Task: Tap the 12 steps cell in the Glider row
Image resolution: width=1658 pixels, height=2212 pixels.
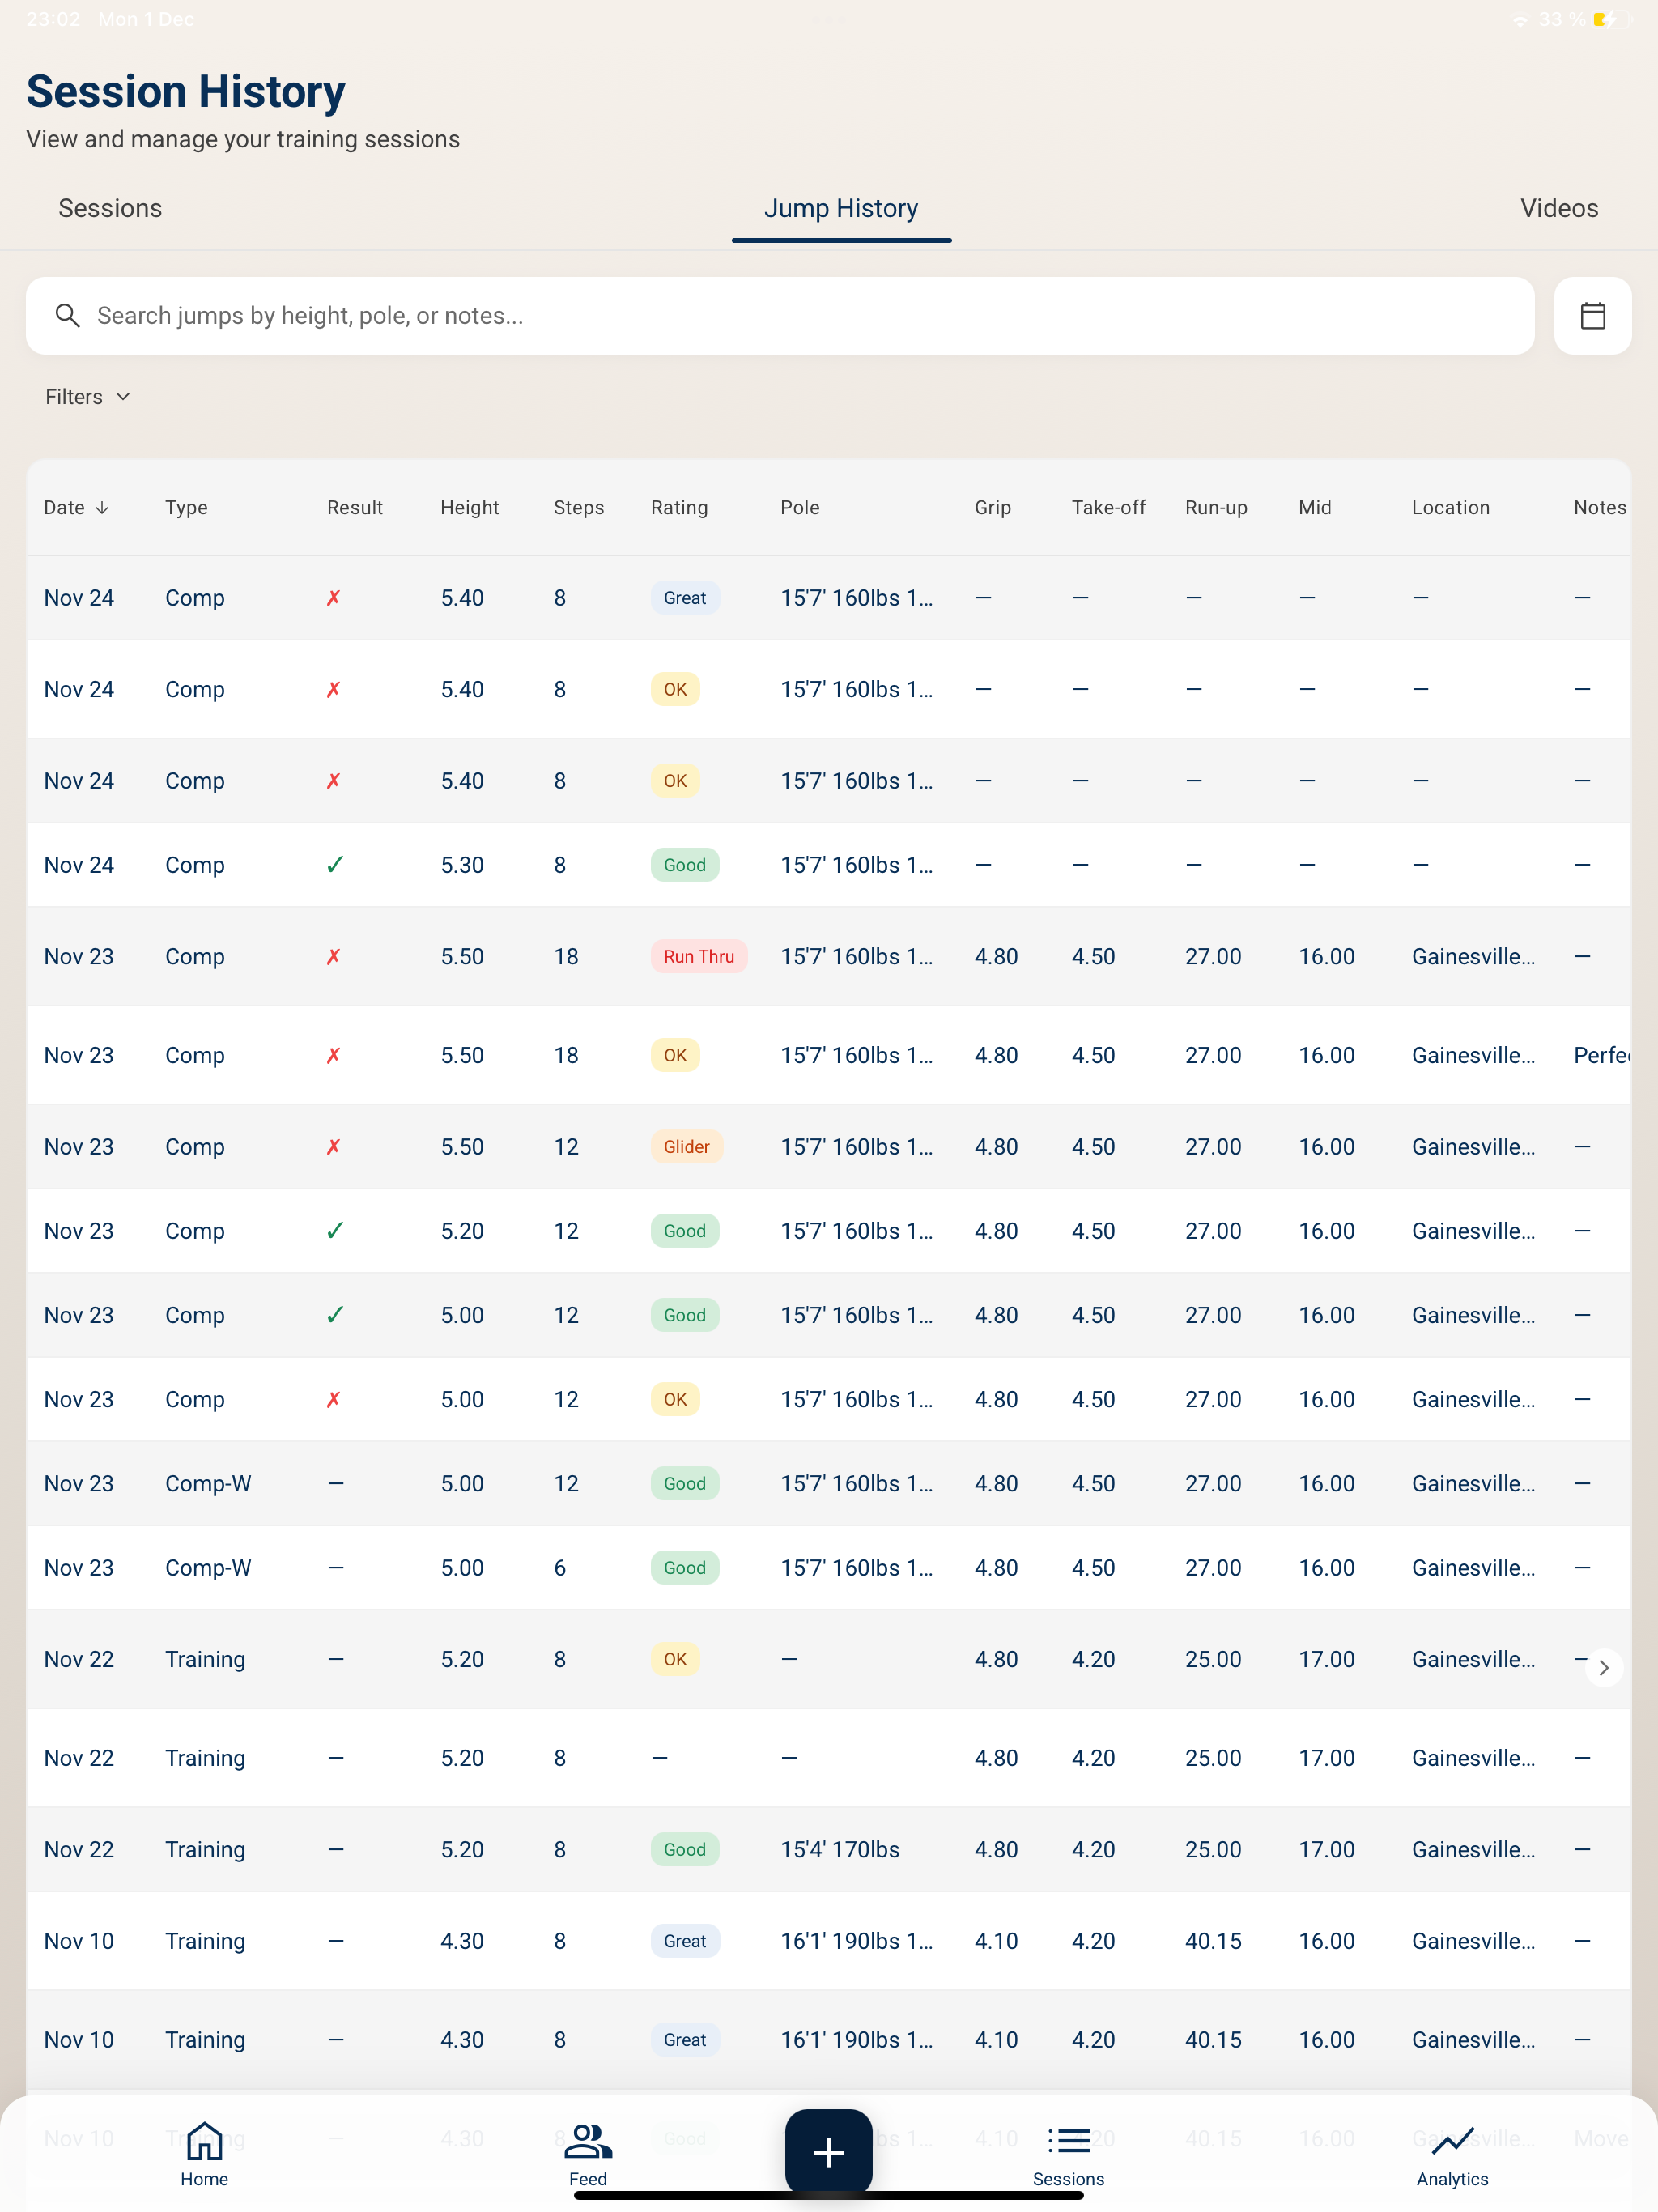Action: [566, 1147]
